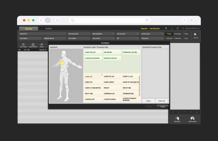Open the Any BodyPart dropdown
Screen dimensions: 218x141
pyautogui.click(x=103, y=34)
